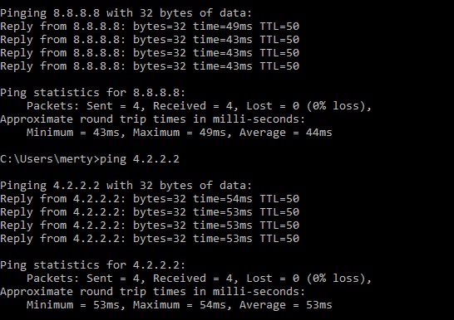The height and width of the screenshot is (320, 454).
Task: Click 'Average = 44ms' value
Action: [x=285, y=133]
